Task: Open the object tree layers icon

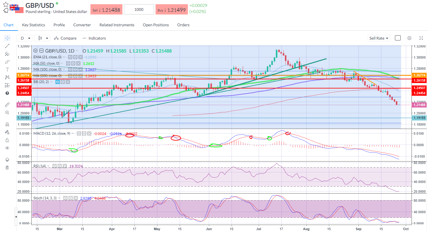Action: 7,160
